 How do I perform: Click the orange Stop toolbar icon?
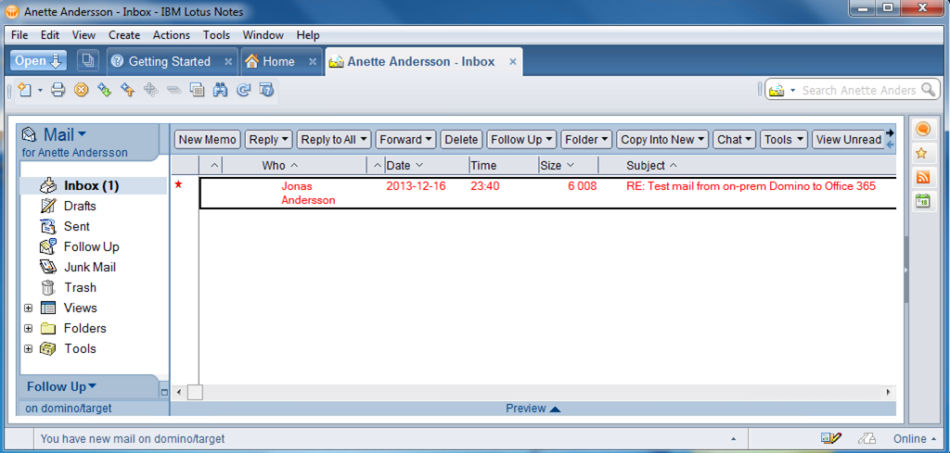tap(82, 90)
